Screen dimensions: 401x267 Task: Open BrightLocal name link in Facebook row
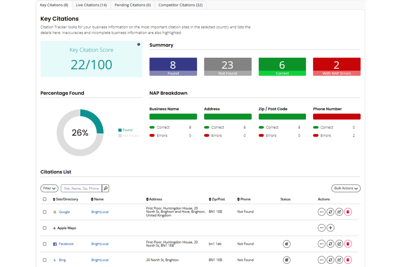pos(100,244)
